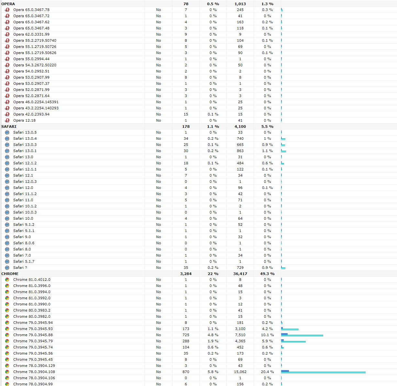Click the Safari 5.1.7 icon

click(7, 261)
